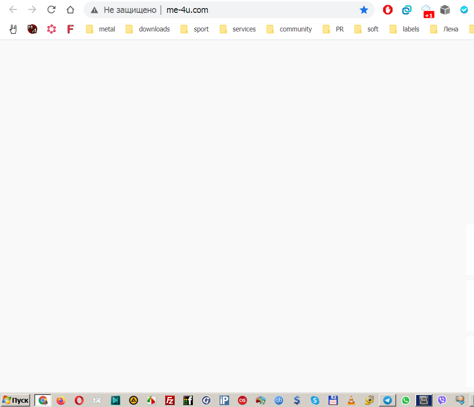This screenshot has width=474, height=407.
Task: Open the Mail.ru @ extension icon
Action: pos(407,10)
